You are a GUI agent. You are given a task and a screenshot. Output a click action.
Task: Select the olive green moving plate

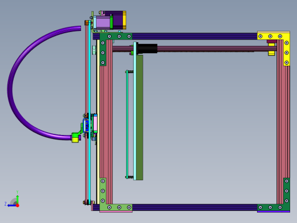click(139, 117)
